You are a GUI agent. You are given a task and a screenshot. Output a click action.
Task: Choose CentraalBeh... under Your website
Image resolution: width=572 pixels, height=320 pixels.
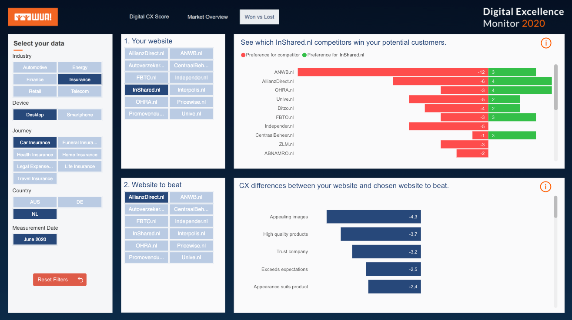tap(191, 66)
